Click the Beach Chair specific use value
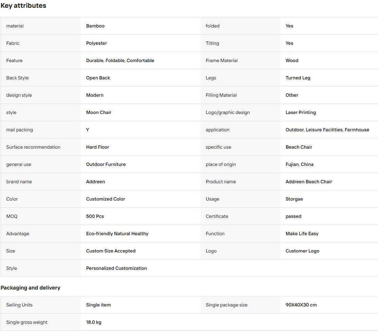Viewport: 378px width, 335px height. pyautogui.click(x=299, y=147)
